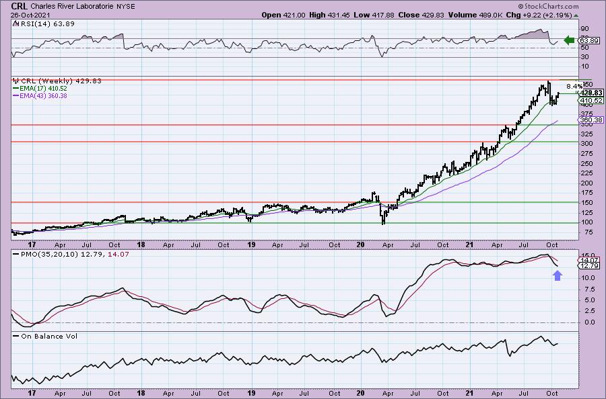Click the Open 421.00 value
Image resolution: width=606 pixels, height=399 pixels.
click(x=283, y=15)
